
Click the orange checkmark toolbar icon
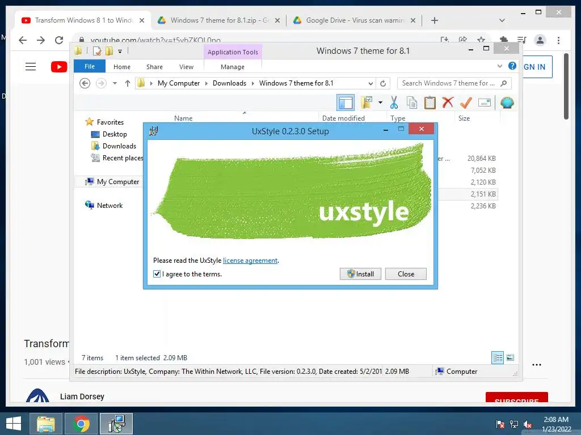point(466,103)
